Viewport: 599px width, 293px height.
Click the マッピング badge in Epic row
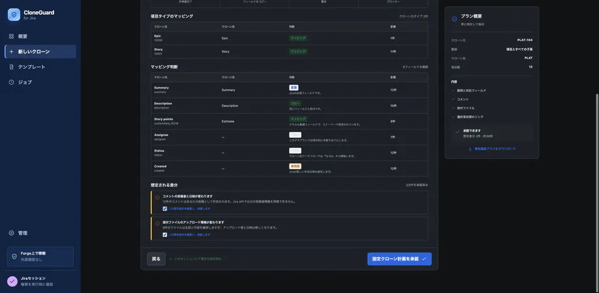click(298, 38)
